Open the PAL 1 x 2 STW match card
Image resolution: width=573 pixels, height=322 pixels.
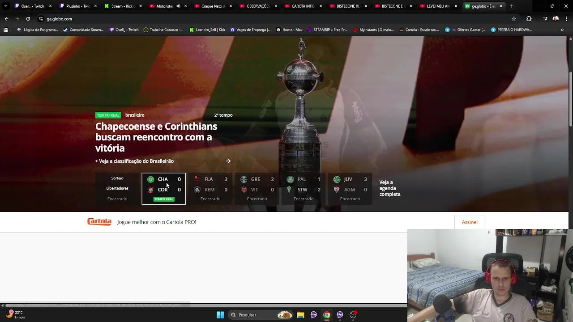coord(304,189)
